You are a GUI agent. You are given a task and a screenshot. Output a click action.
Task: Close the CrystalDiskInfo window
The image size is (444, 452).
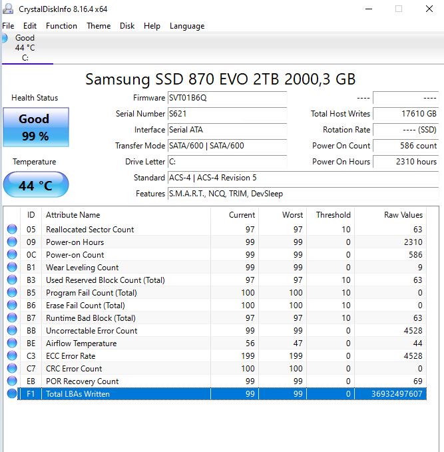429,9
